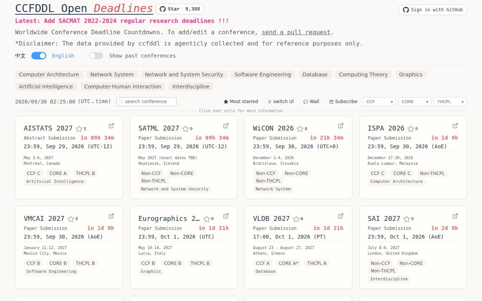Click THCPL A tag on VLDB card
This screenshot has height=301, width=482.
(317, 263)
